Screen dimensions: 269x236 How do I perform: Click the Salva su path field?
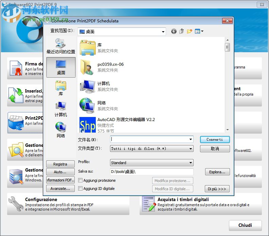[152, 172]
